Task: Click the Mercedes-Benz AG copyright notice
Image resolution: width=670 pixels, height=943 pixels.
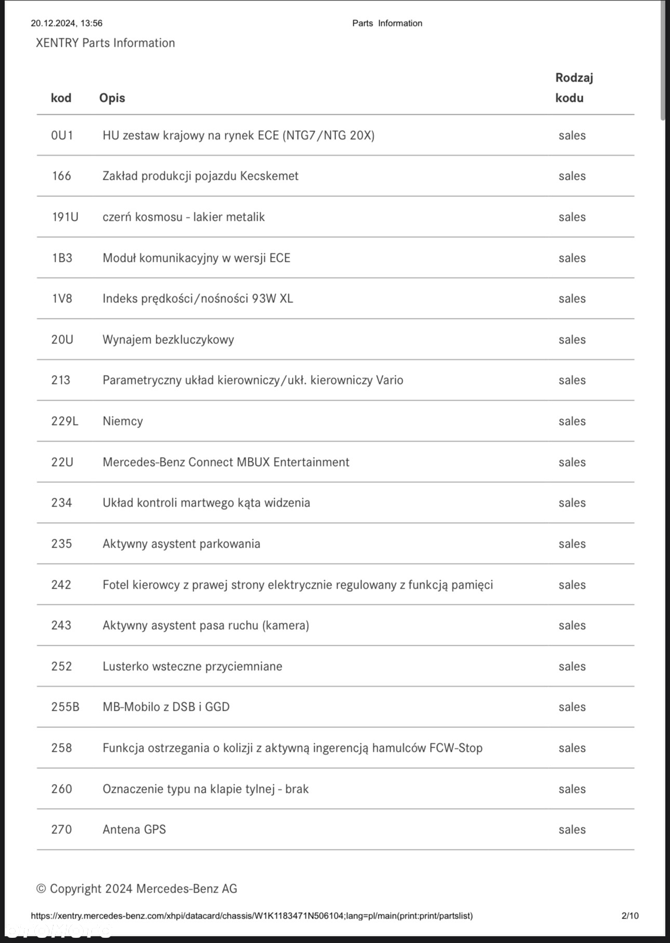Action: (137, 888)
